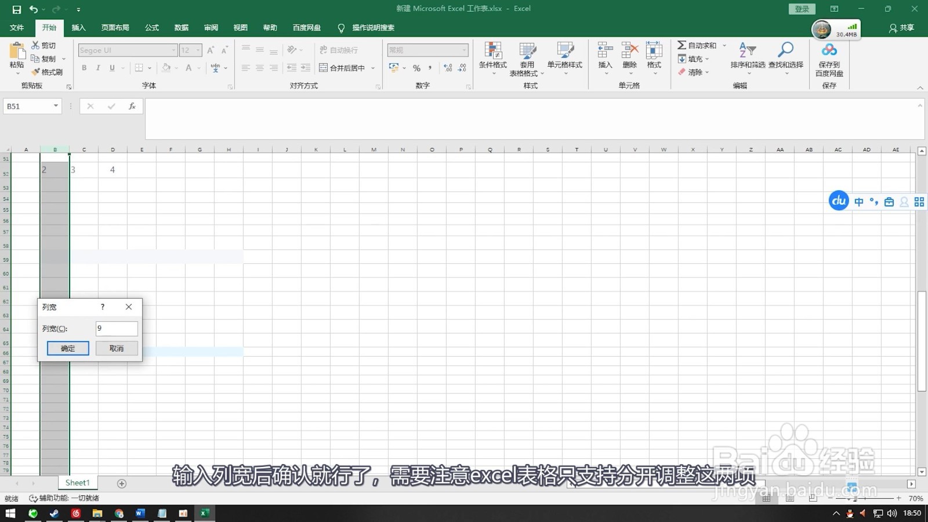
Task: Toggle bold formatting
Action: (84, 68)
